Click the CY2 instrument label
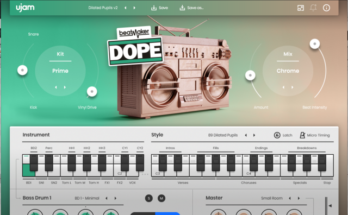 pyautogui.click(x=140, y=148)
